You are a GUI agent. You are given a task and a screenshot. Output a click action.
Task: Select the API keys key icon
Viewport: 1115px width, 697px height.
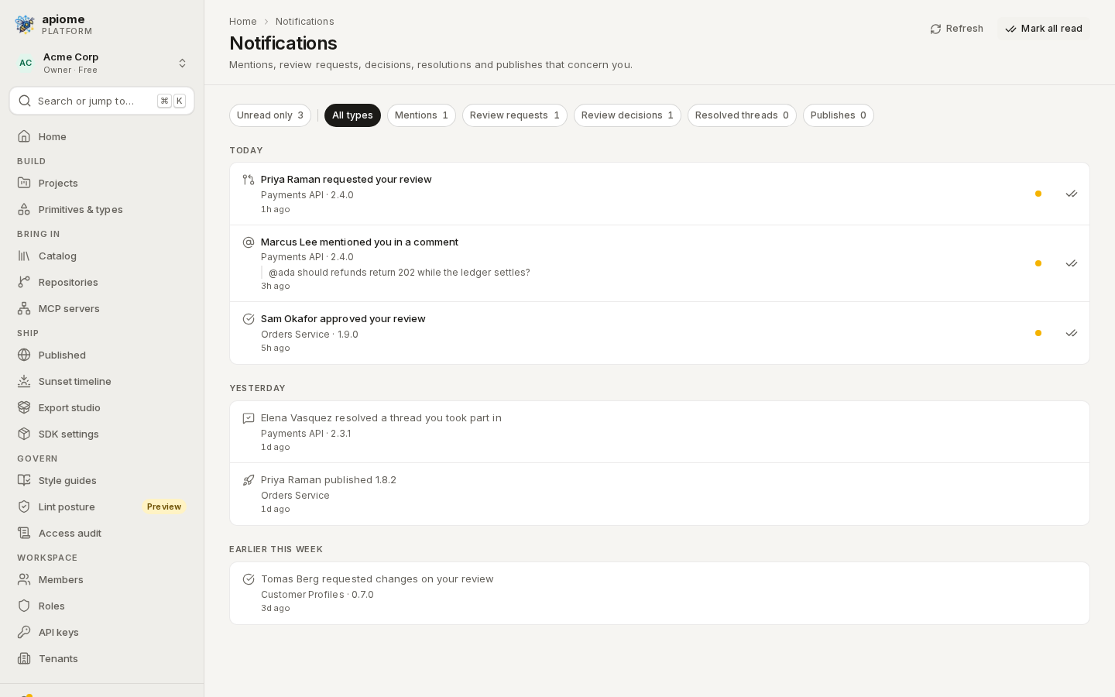(x=24, y=632)
